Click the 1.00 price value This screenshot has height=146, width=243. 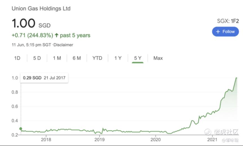(24, 23)
